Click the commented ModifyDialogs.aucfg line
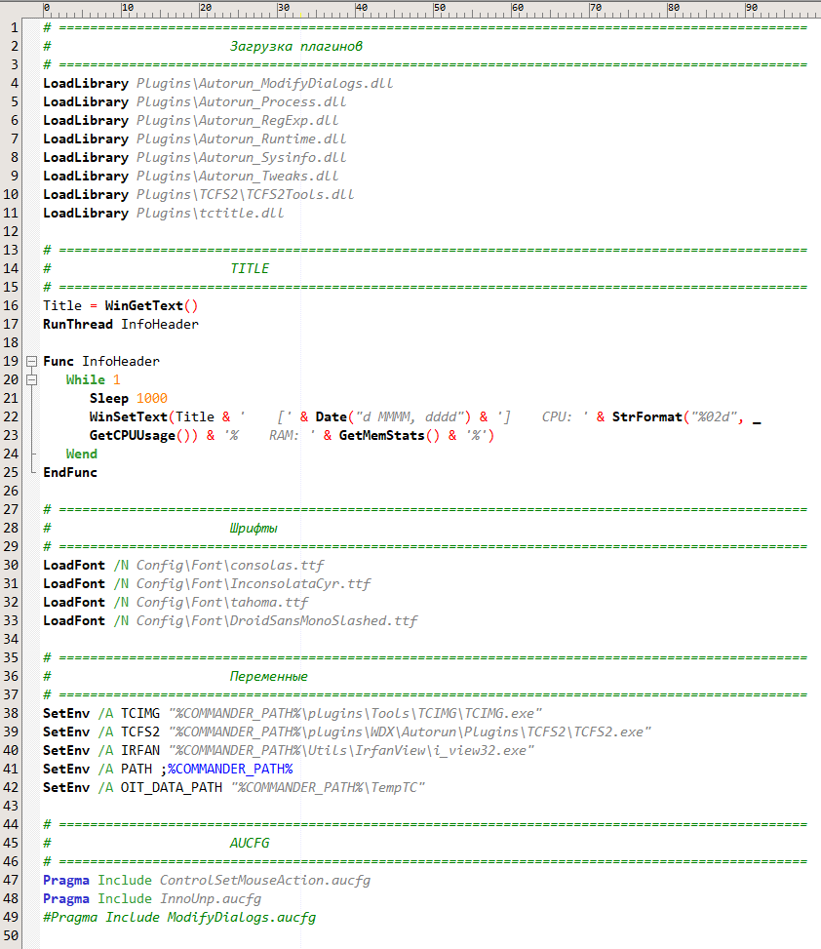This screenshot has width=821, height=949. pyautogui.click(x=179, y=918)
